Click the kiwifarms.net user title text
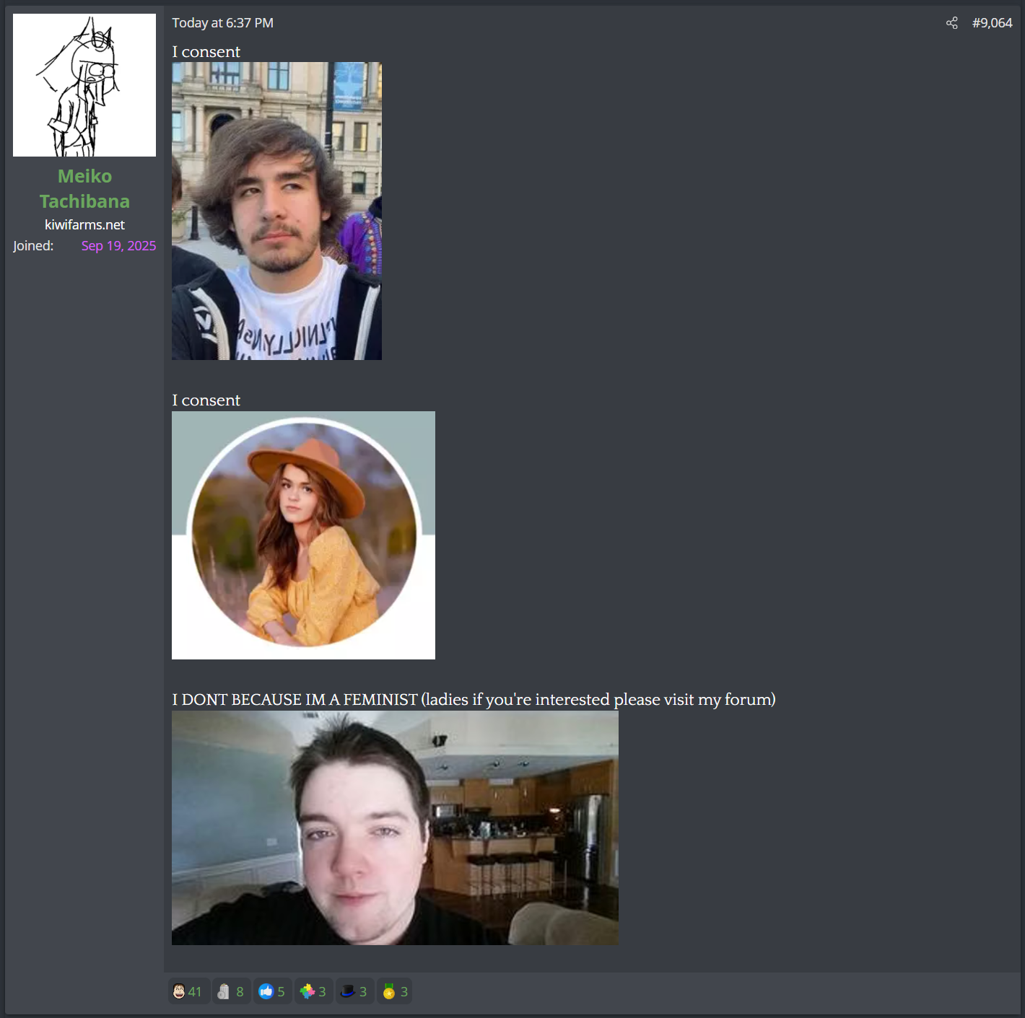The height and width of the screenshot is (1018, 1025). pos(84,225)
